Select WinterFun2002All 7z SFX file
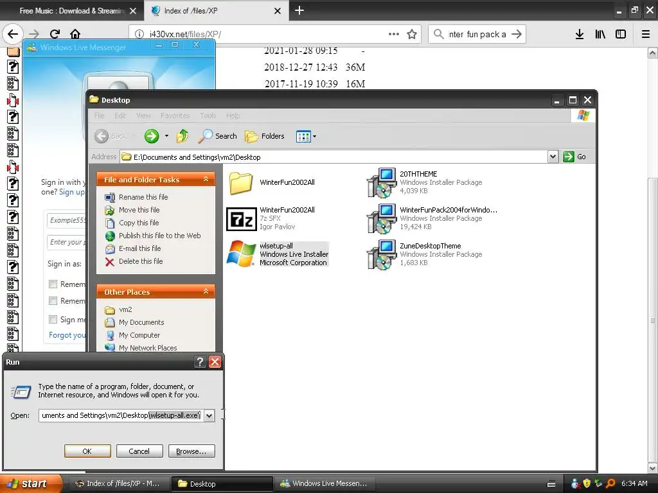This screenshot has height=493, width=658. [x=271, y=218]
